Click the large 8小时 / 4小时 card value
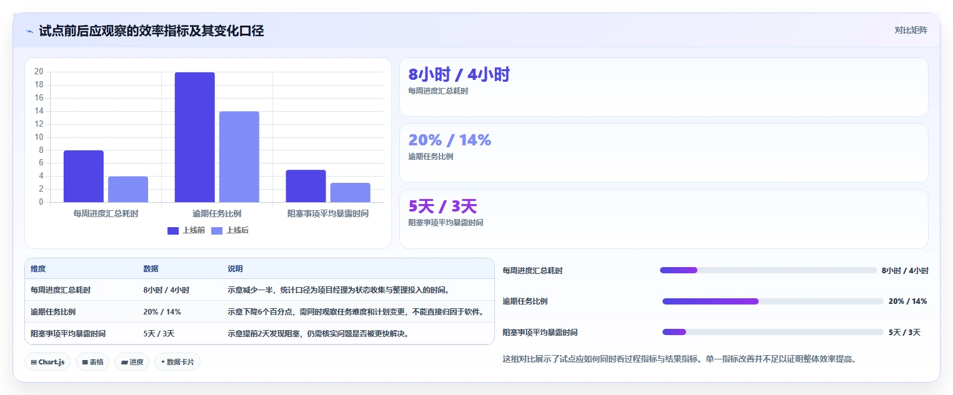 pos(459,75)
